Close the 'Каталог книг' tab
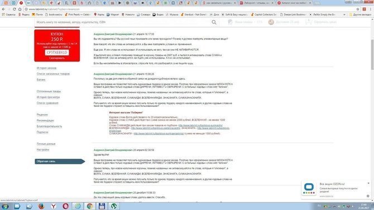The width and height of the screenshot is (374, 210). click(310, 3)
